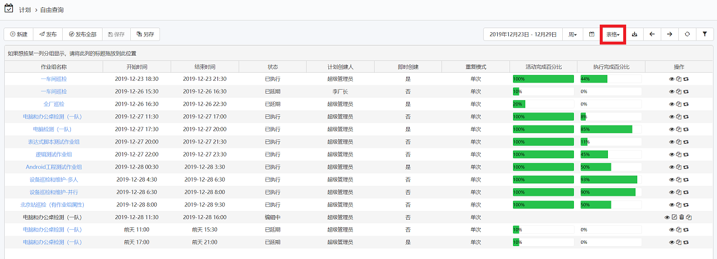Go to next week with right arrow
This screenshot has height=259, width=717.
point(669,35)
